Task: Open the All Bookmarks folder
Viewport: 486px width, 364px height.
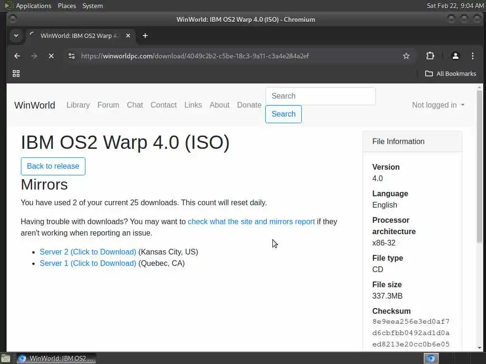Action: click(451, 73)
